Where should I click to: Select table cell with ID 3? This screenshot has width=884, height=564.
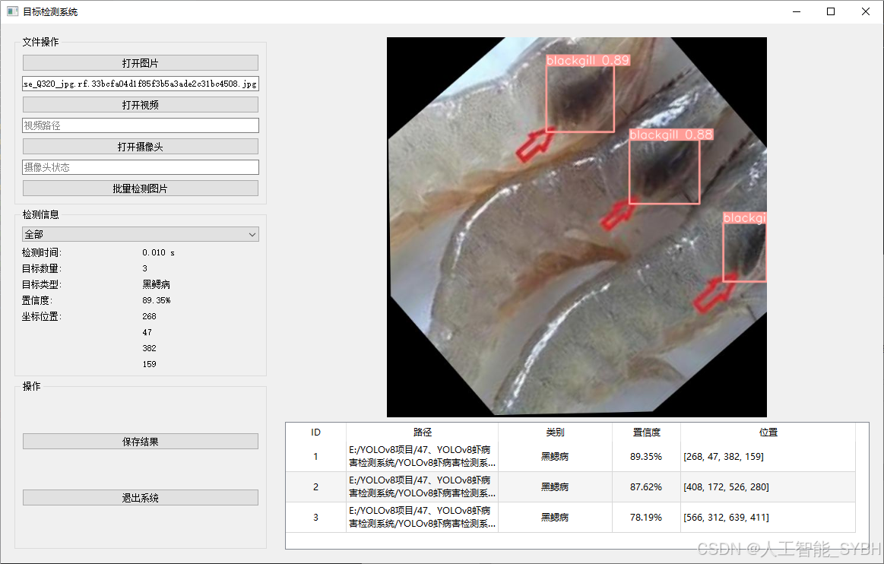point(315,517)
